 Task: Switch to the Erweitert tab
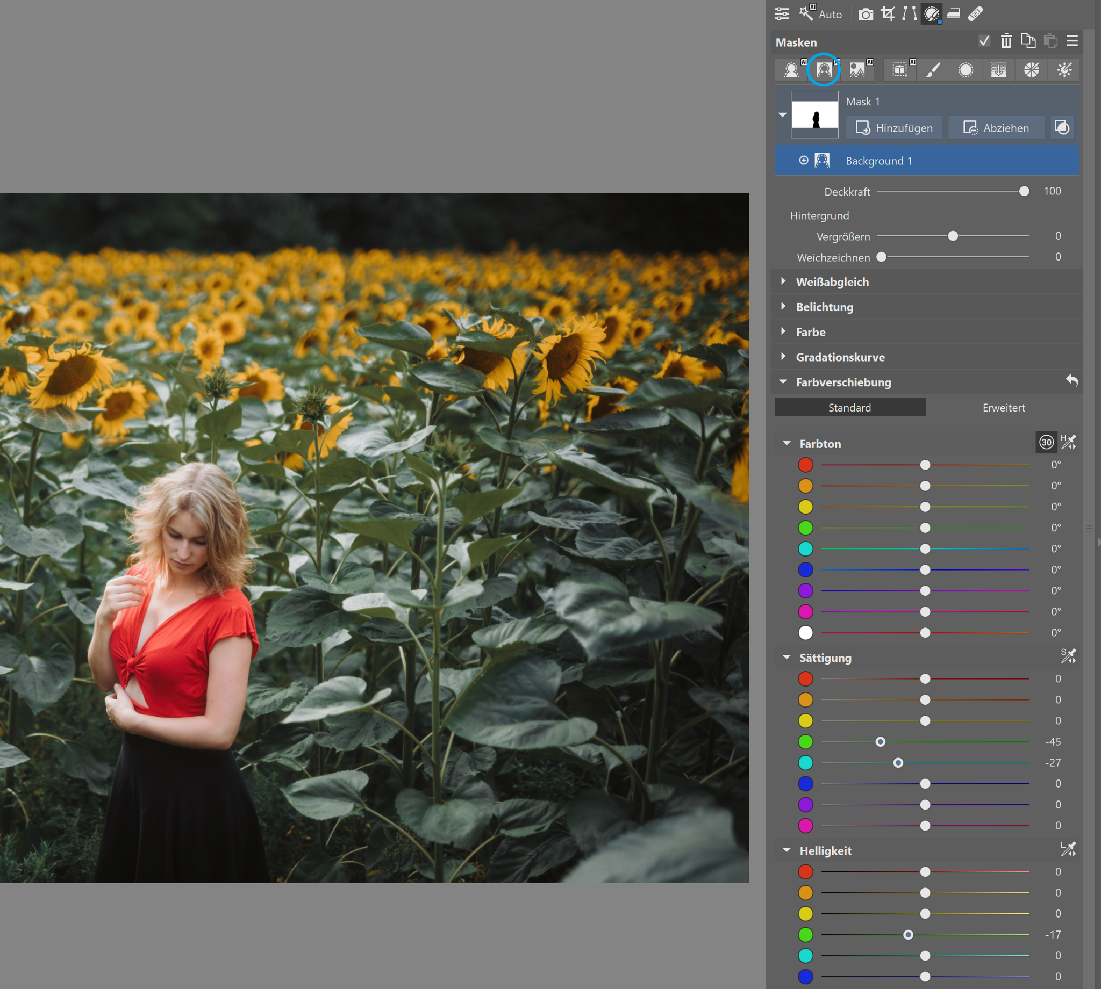1003,408
